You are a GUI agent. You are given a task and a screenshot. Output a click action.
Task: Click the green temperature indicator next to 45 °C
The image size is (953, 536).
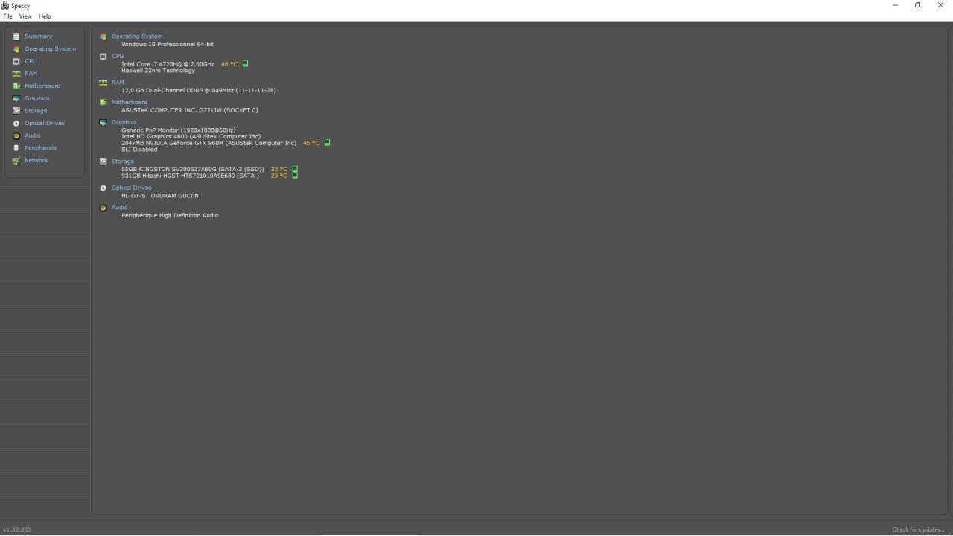pos(327,143)
